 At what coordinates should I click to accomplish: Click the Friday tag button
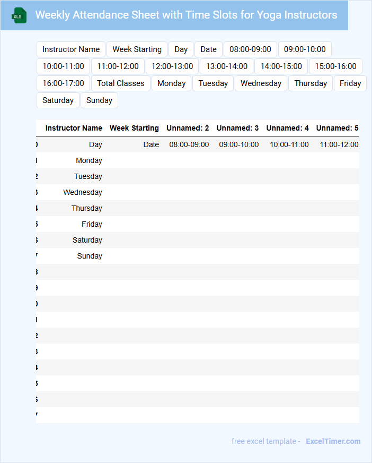[x=350, y=83]
